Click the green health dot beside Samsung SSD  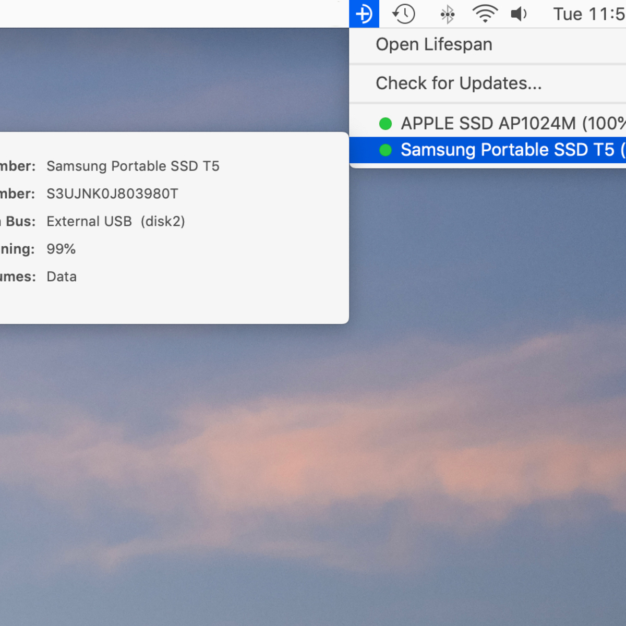[x=386, y=150]
